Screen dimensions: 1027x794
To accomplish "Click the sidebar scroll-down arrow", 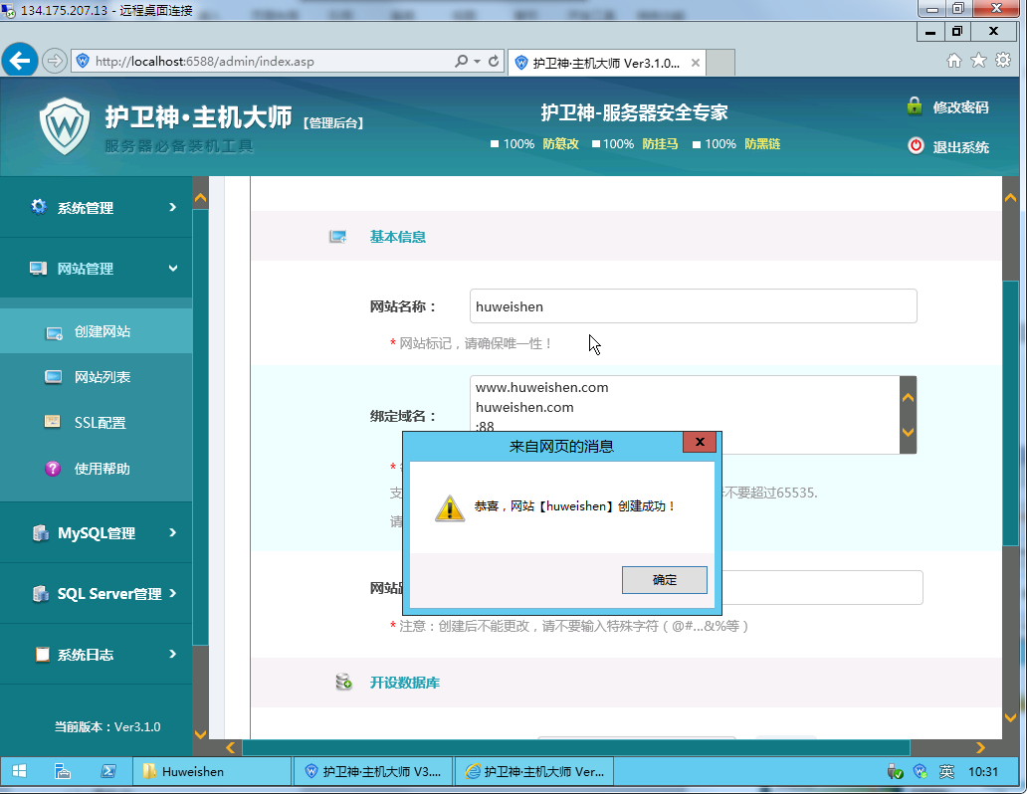I will point(200,735).
